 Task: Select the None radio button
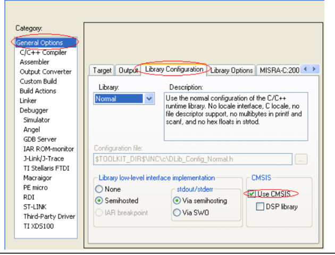pyautogui.click(x=99, y=189)
